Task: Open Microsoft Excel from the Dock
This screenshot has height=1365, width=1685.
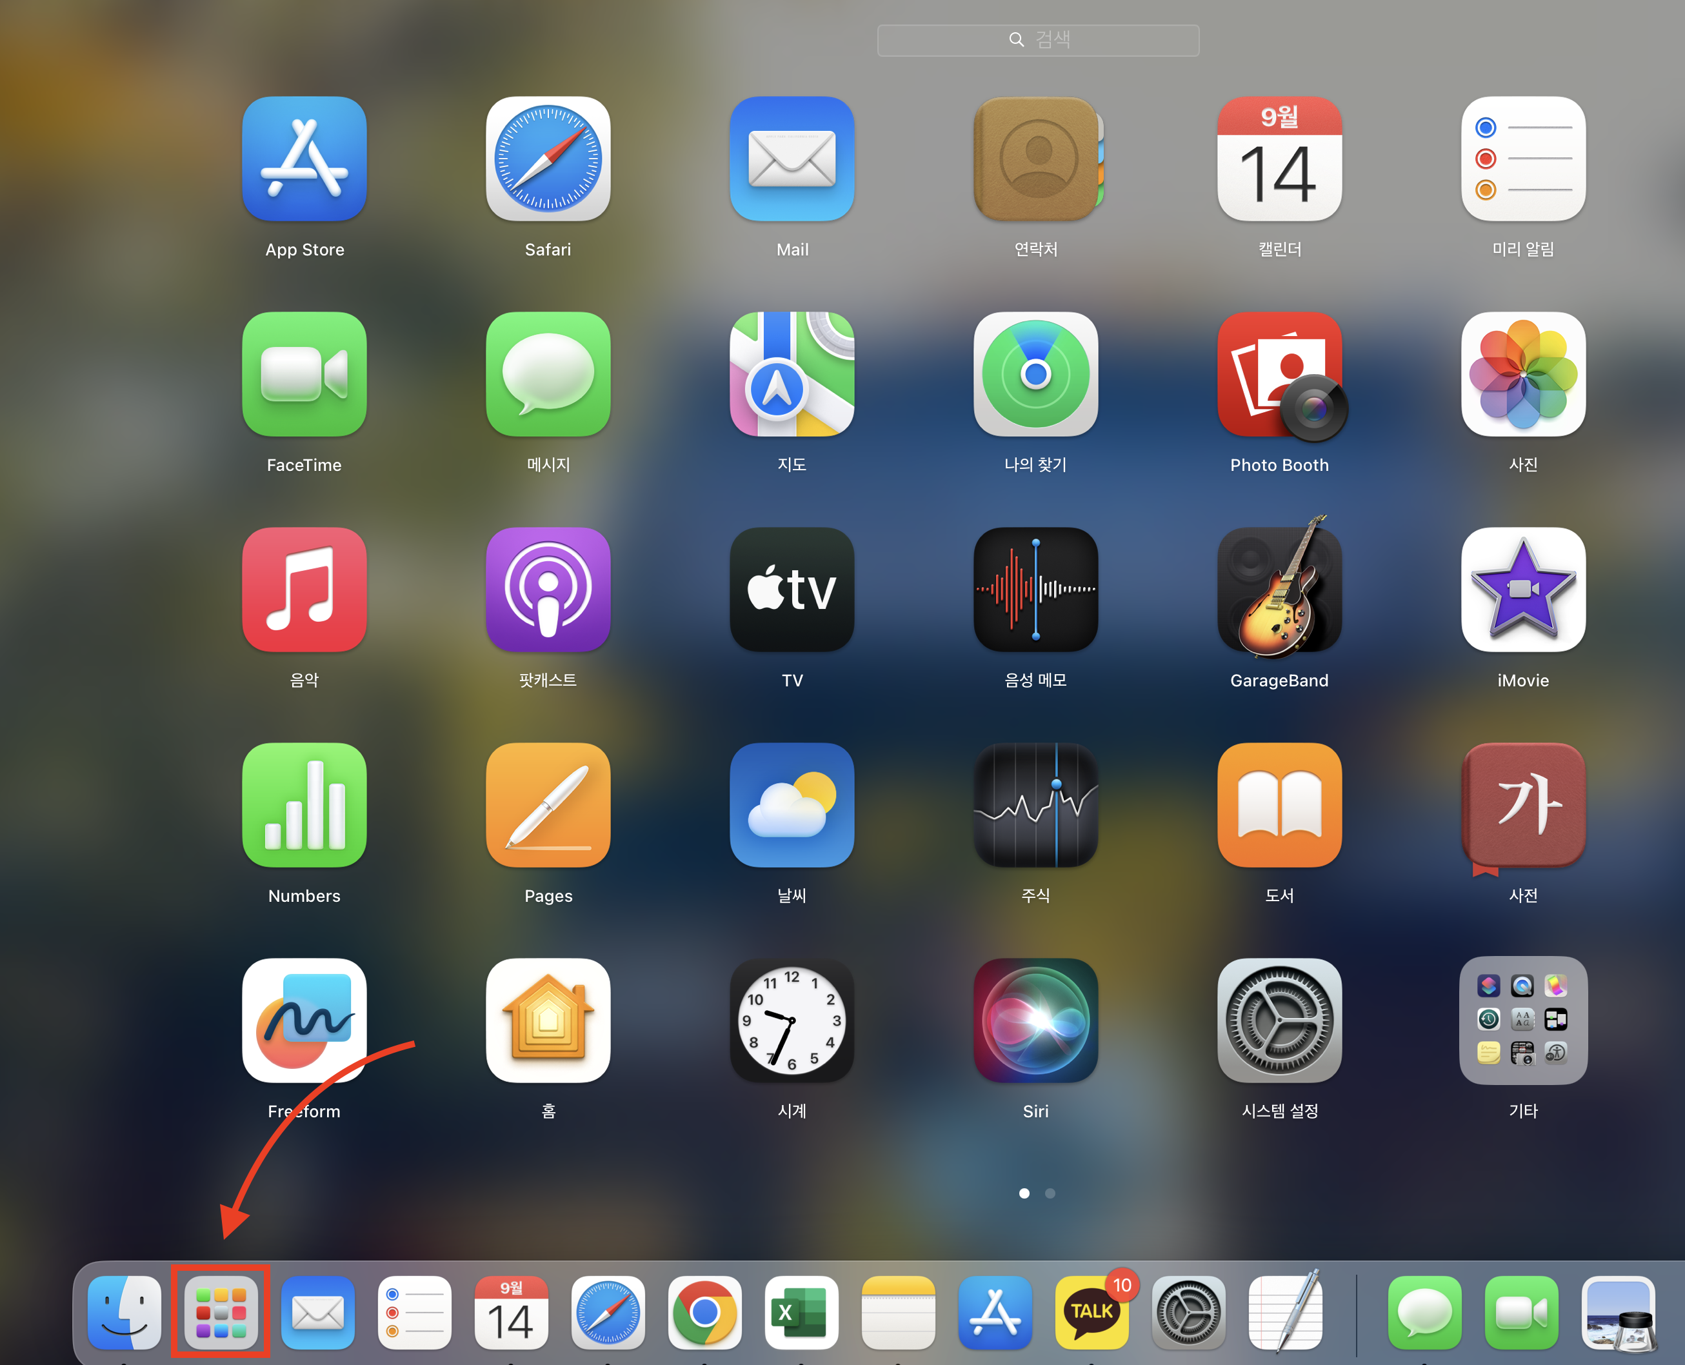Action: click(801, 1312)
